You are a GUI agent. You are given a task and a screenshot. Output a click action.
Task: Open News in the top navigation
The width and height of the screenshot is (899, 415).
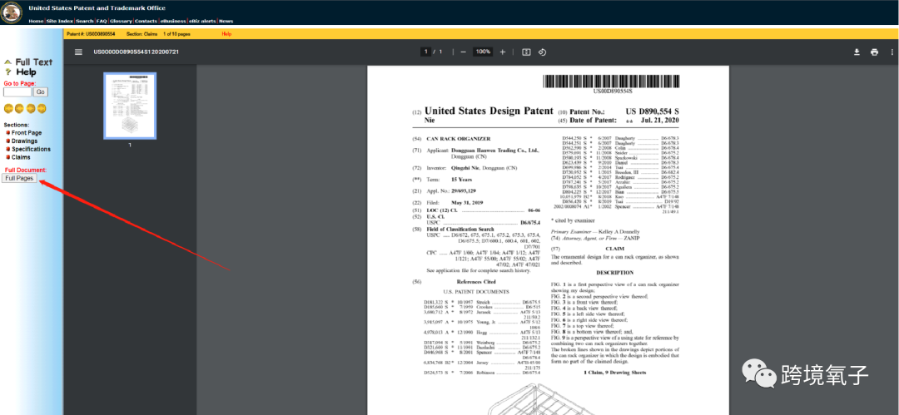[x=226, y=21]
